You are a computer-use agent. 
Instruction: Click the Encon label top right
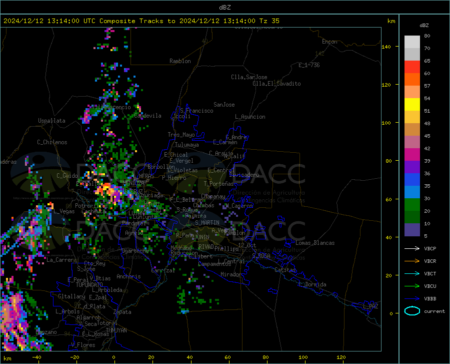[329, 42]
